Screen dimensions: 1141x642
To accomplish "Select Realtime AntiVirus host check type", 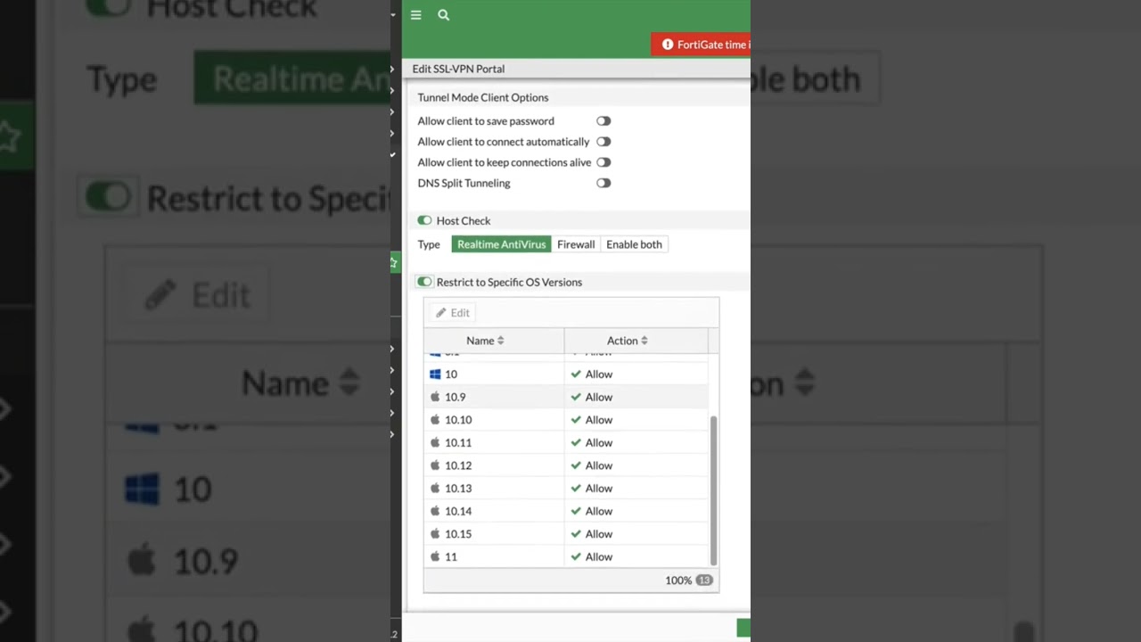I will click(x=501, y=244).
